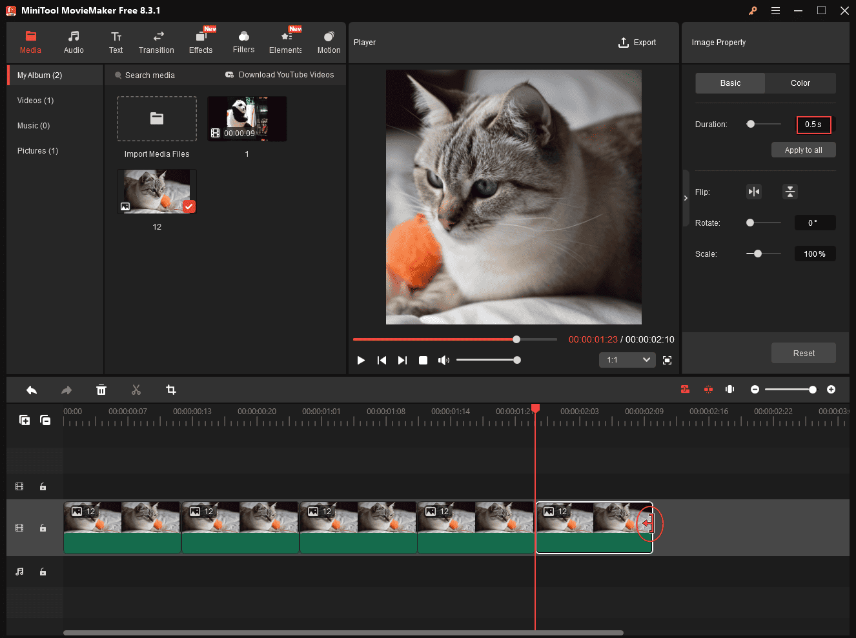This screenshot has height=638, width=856.
Task: Delete the selected clip with trash icon
Action: click(101, 390)
